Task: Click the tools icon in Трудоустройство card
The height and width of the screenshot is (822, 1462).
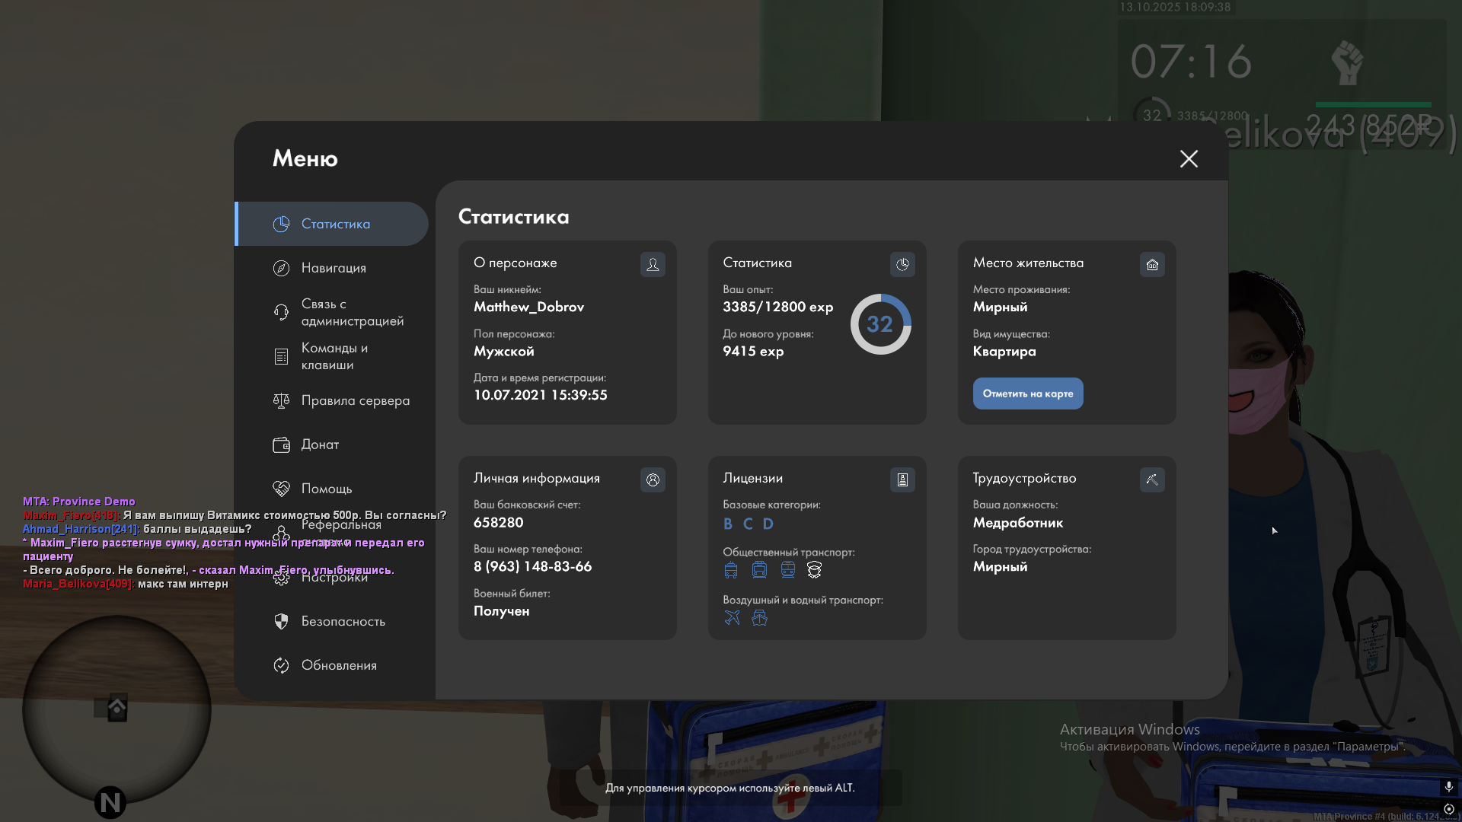Action: pos(1152,479)
